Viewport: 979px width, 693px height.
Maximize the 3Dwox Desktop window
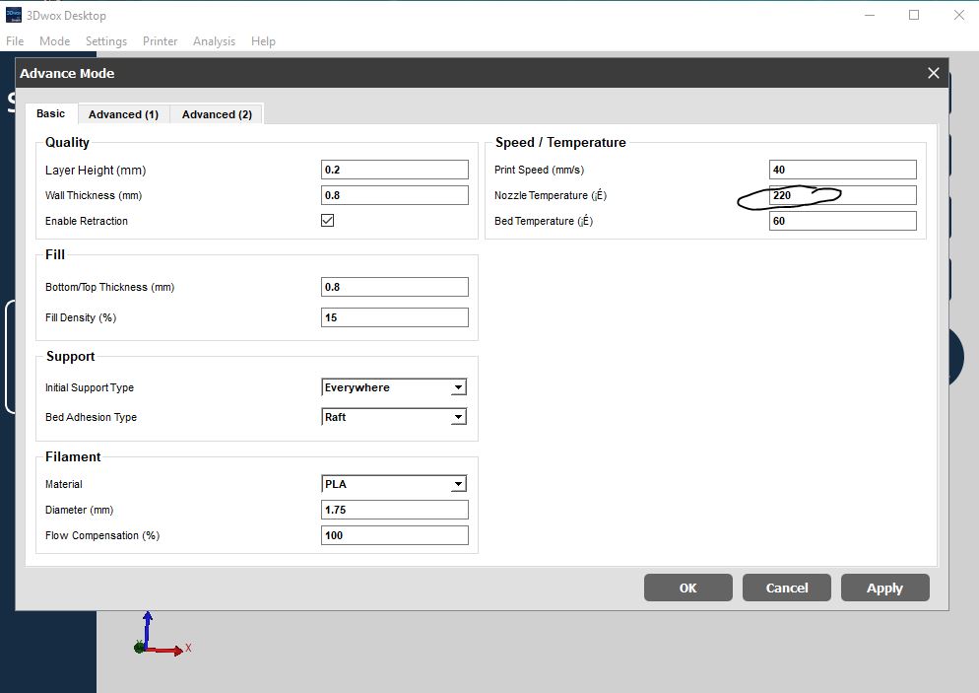tap(914, 15)
